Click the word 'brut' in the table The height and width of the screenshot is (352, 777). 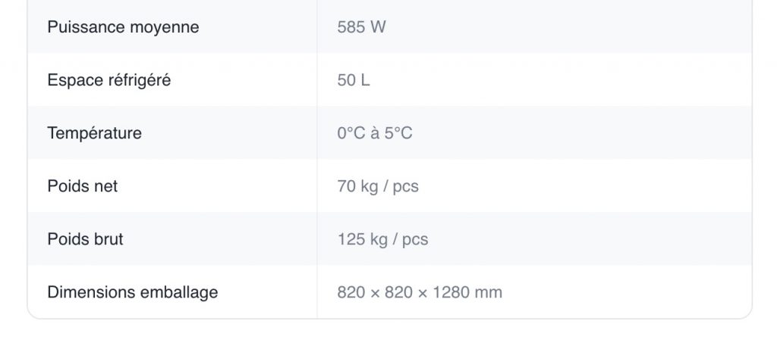(x=107, y=239)
